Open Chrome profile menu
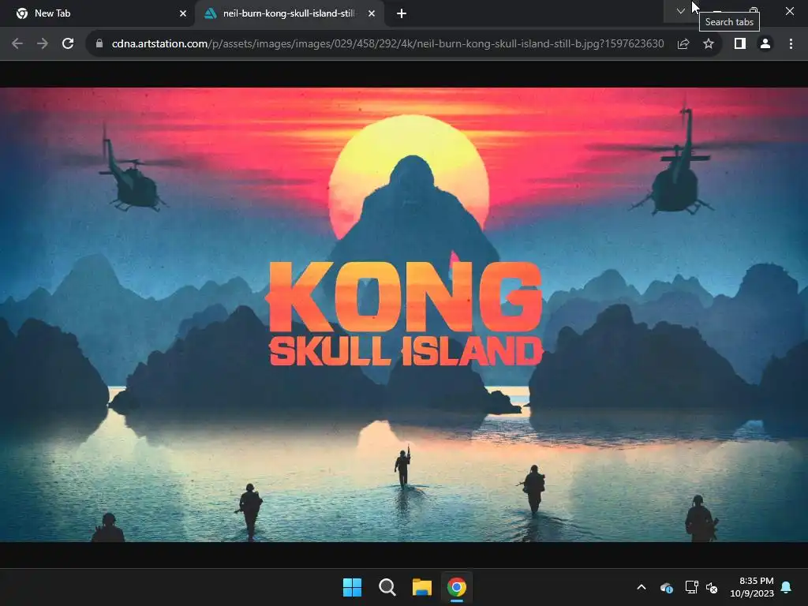This screenshot has width=808, height=606. [x=765, y=44]
